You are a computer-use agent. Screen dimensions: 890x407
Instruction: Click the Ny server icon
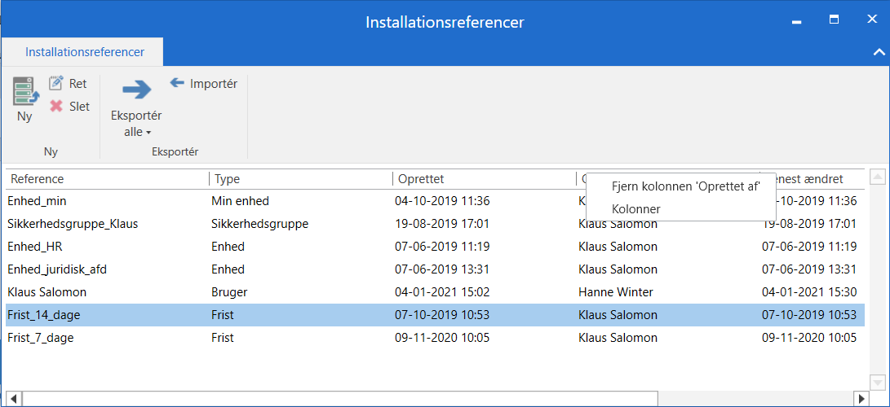click(25, 91)
